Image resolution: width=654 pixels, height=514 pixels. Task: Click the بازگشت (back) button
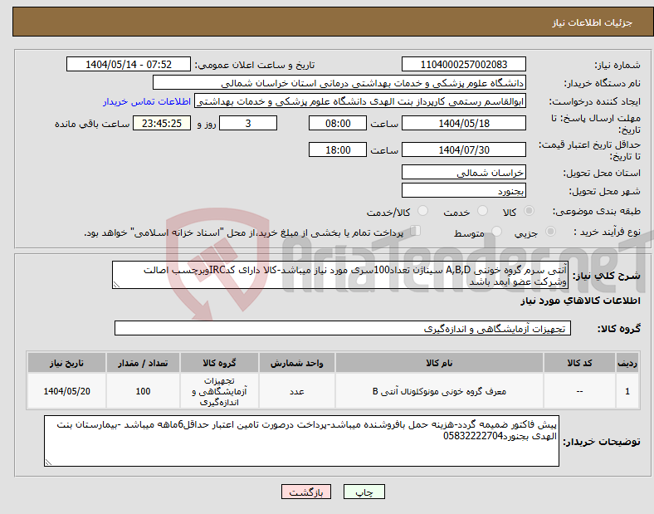click(x=306, y=492)
